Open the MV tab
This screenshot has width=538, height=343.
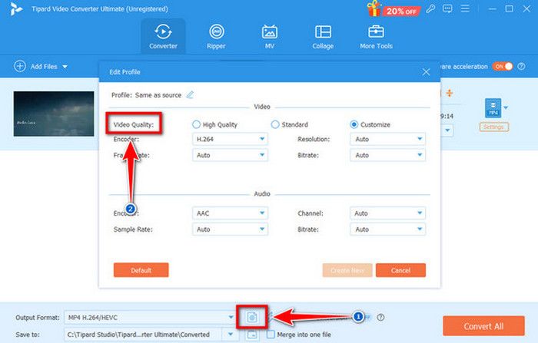click(269, 37)
